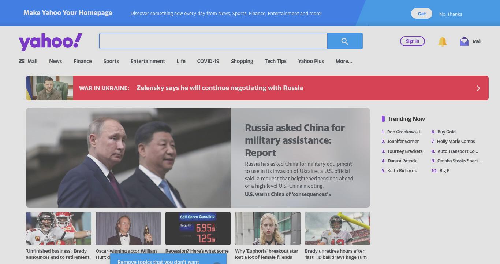Open trending topic Rob Gronkowski
This screenshot has height=264, width=500.
tap(403, 132)
